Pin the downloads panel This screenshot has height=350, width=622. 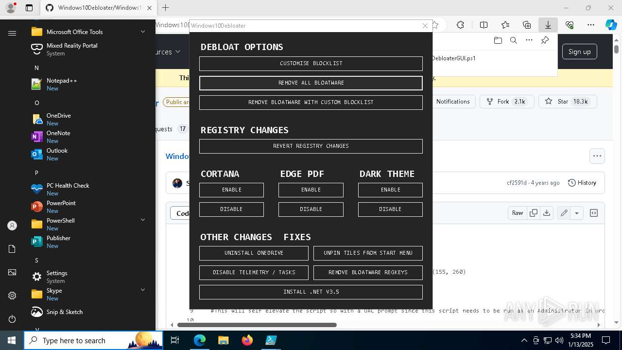[545, 40]
